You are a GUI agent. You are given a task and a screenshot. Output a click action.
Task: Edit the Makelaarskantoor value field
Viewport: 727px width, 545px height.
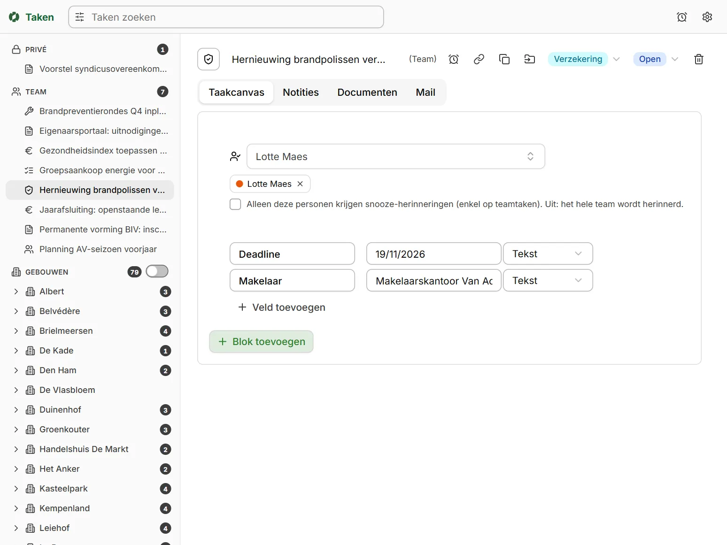[434, 281]
